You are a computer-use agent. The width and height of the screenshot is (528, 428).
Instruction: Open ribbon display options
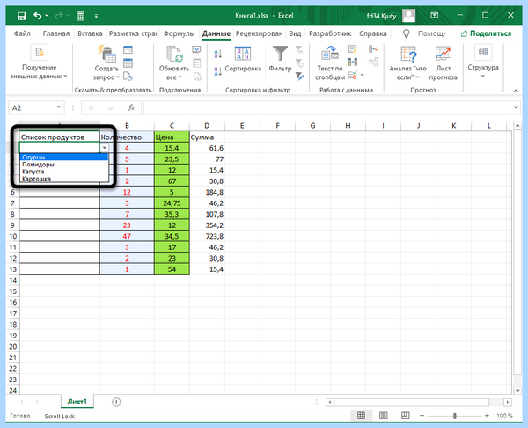click(435, 16)
